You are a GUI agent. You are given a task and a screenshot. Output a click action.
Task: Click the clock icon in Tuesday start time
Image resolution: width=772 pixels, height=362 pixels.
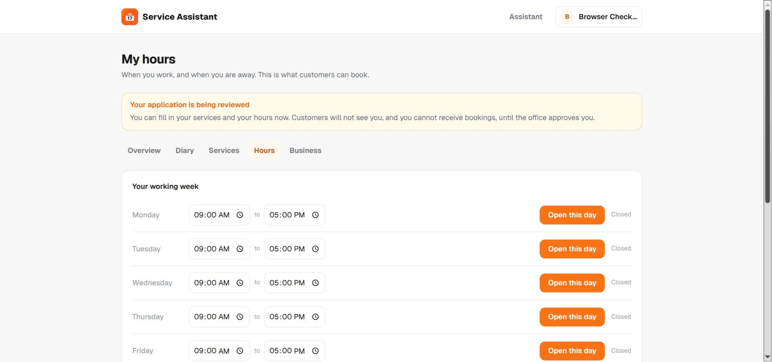tap(240, 249)
